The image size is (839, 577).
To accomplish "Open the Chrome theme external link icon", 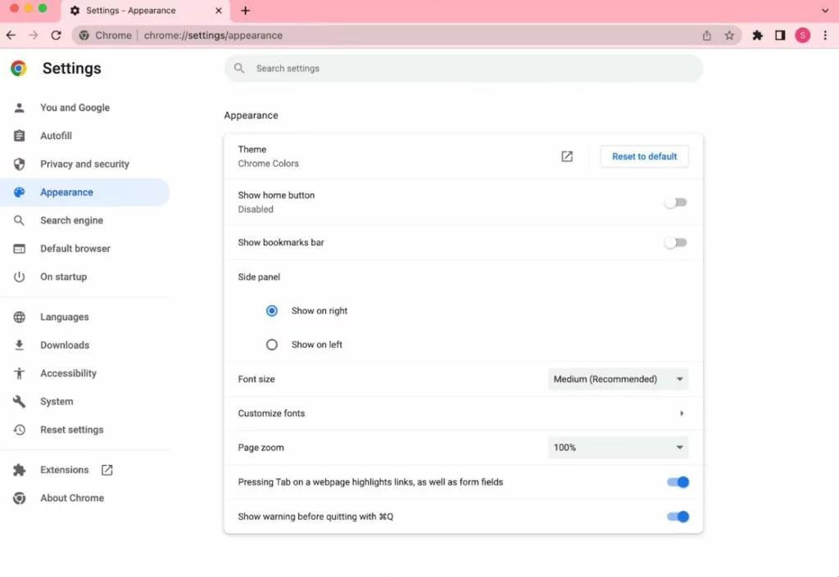I will [x=567, y=156].
